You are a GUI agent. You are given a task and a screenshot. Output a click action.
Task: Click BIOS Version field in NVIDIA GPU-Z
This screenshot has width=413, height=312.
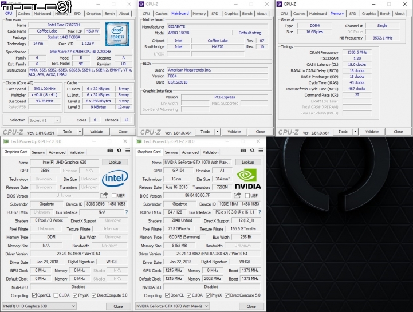click(x=197, y=195)
